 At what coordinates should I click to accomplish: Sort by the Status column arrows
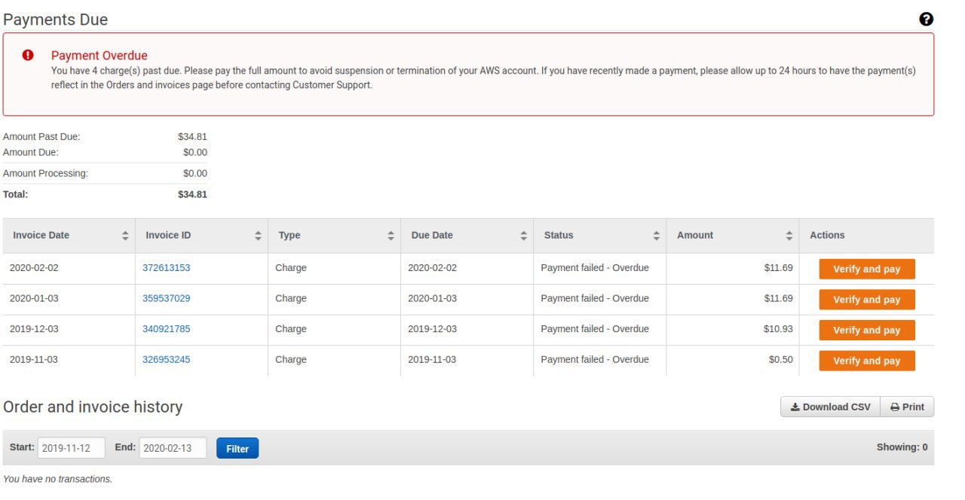pos(656,236)
